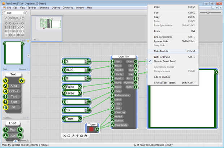This screenshot has width=224, height=148.
Task: Click the 9600 integer value field
Action: [75, 70]
